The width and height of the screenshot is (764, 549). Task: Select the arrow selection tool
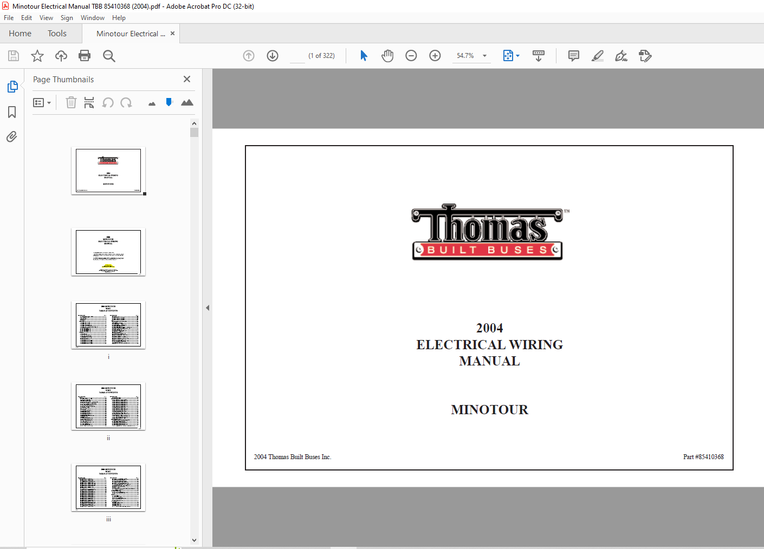364,56
